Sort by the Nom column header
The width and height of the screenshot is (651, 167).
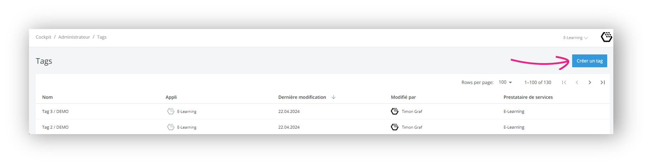click(47, 97)
